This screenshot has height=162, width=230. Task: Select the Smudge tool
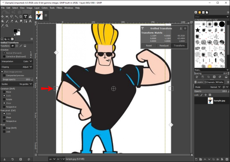click(21, 21)
